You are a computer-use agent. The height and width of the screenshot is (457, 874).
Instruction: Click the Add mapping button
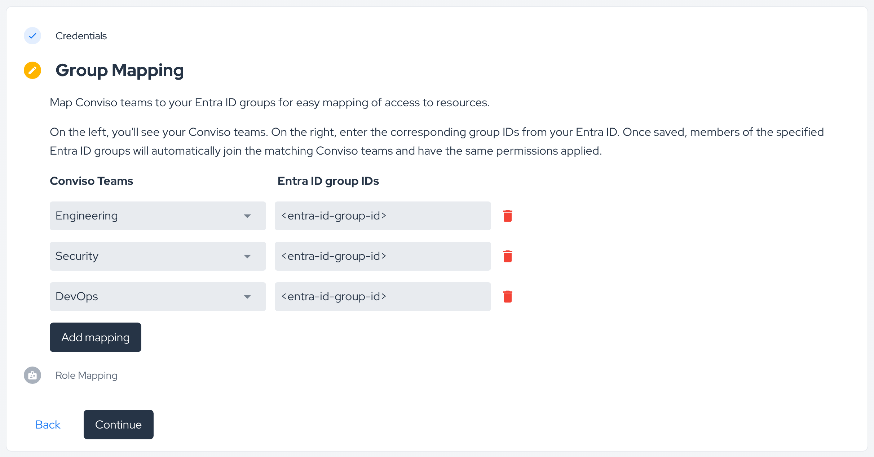(x=96, y=337)
